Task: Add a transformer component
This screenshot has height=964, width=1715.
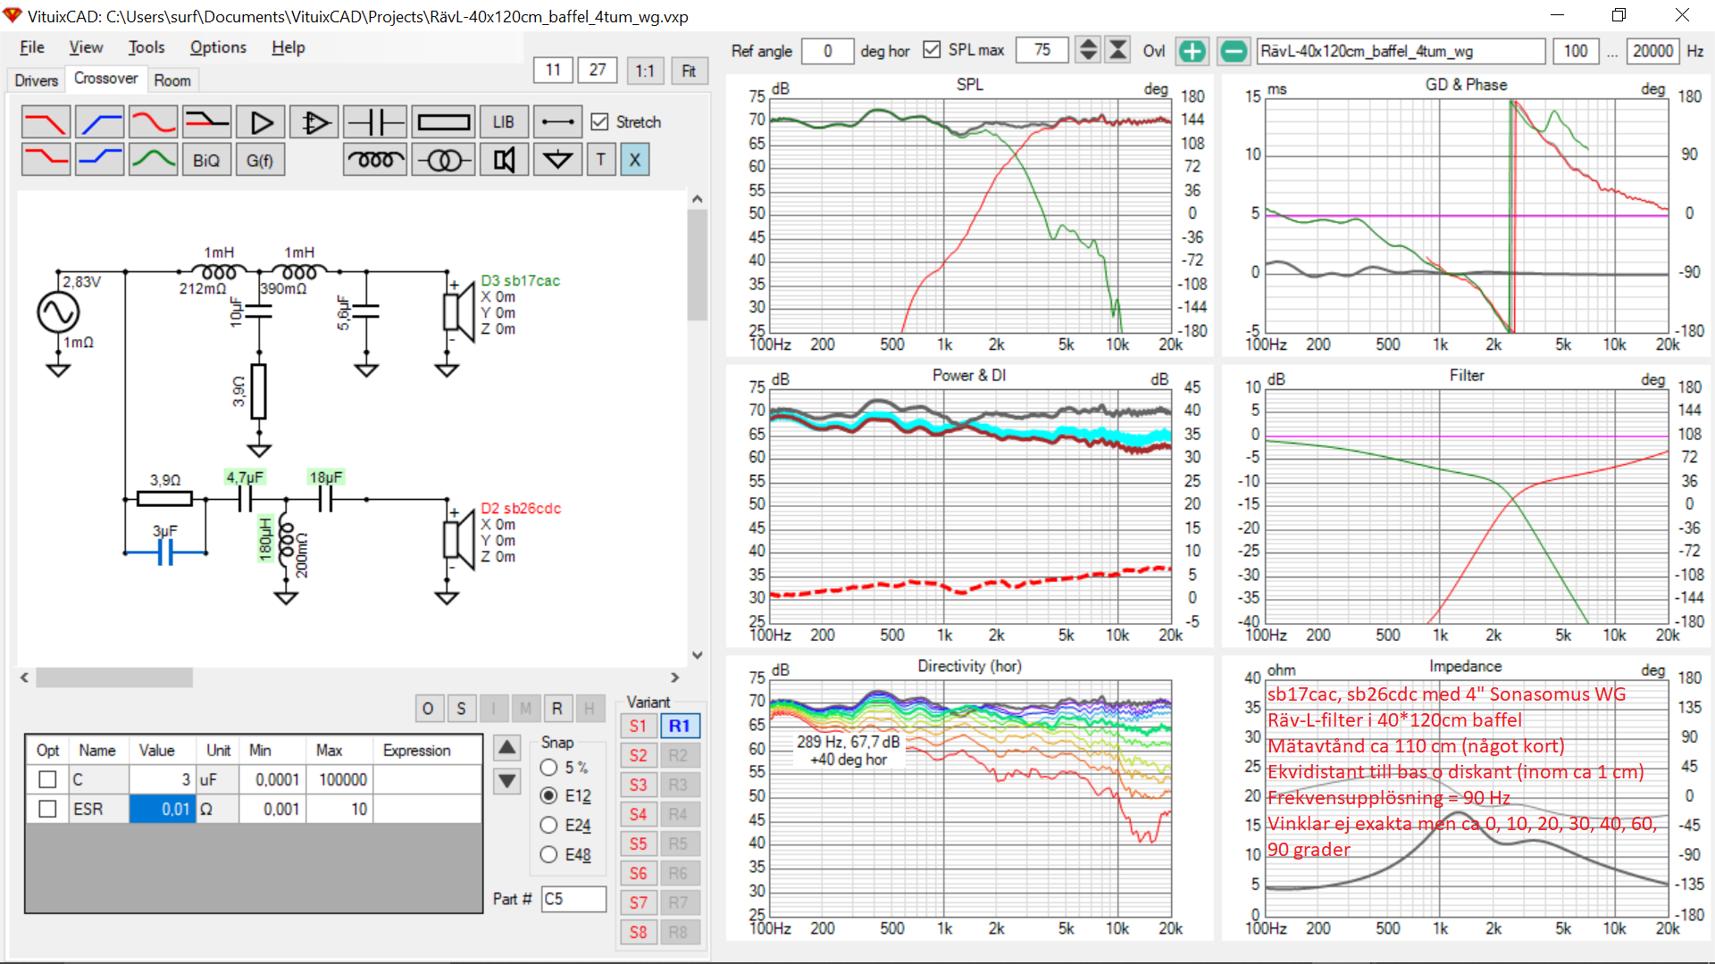Action: 444,161
